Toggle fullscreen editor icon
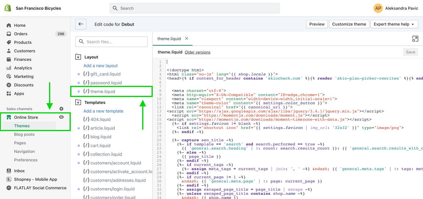Image resolution: width=423 pixels, height=199 pixels. coord(415,39)
